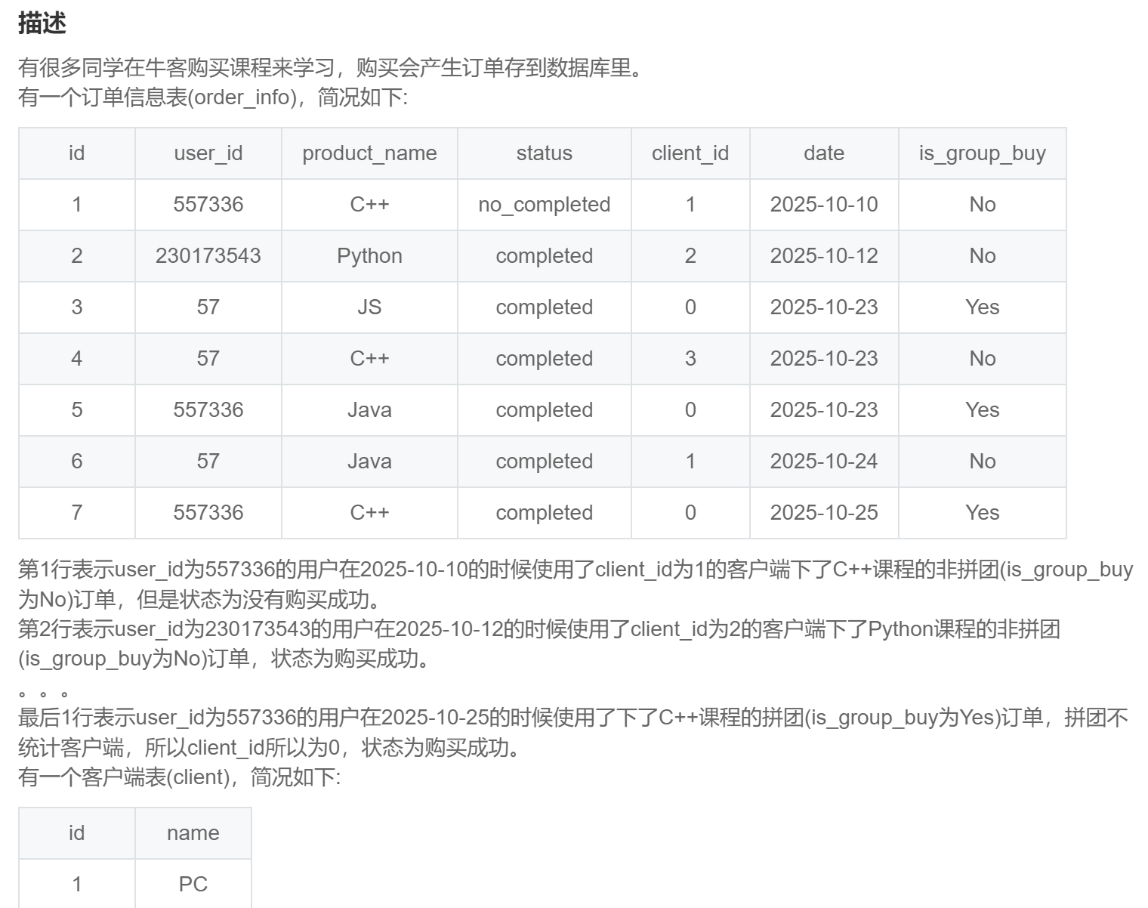
Task: Click the 2025-10-23 date in order row 5
Action: [x=824, y=410]
